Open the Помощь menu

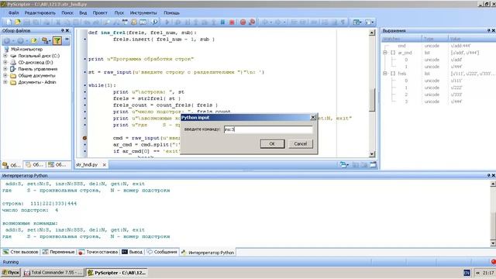171,13
